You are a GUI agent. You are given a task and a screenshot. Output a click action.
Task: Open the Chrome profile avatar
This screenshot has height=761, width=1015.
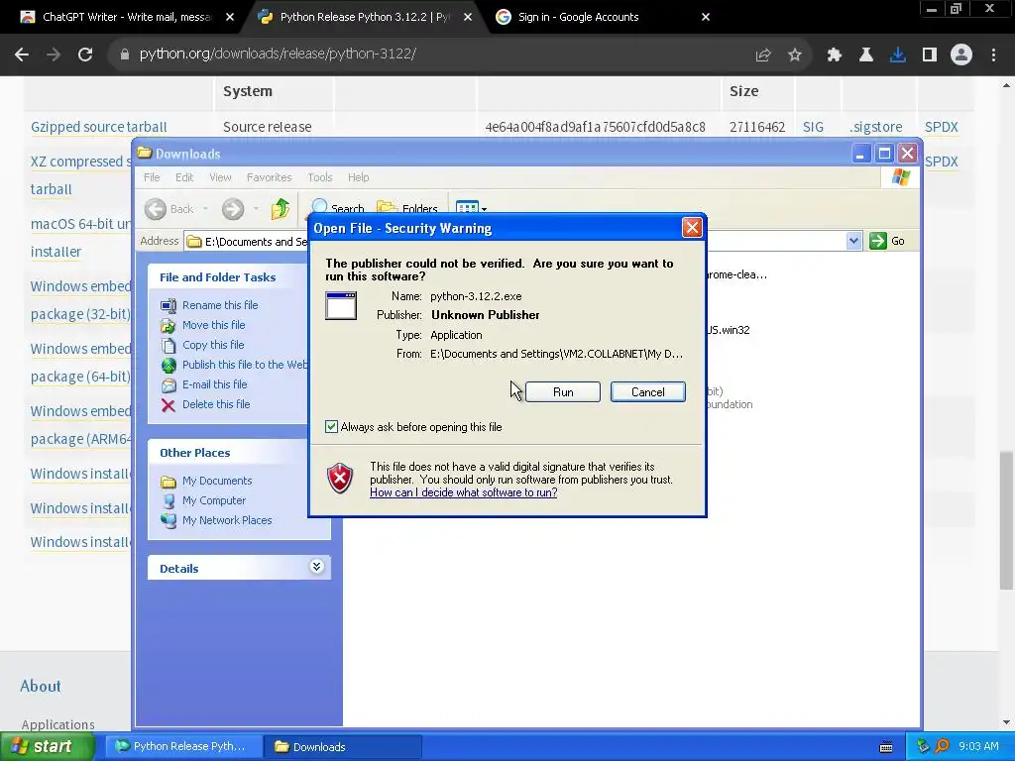tap(961, 55)
